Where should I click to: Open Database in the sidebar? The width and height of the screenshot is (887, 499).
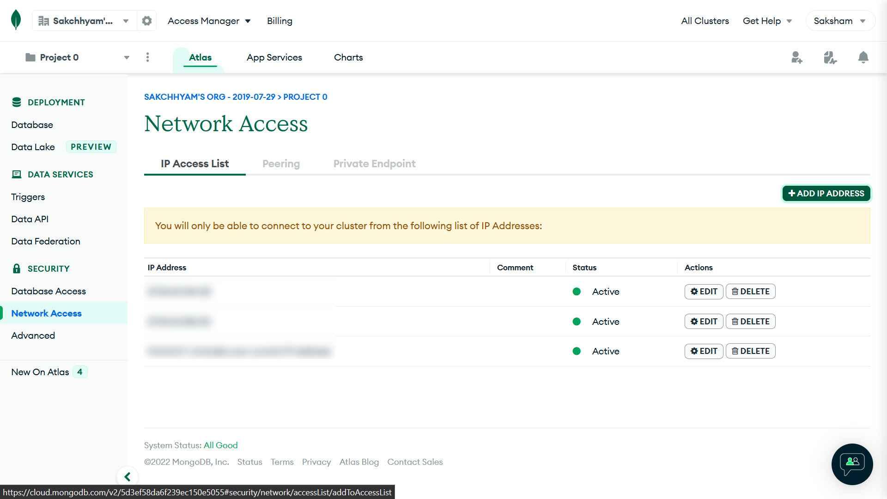click(32, 125)
